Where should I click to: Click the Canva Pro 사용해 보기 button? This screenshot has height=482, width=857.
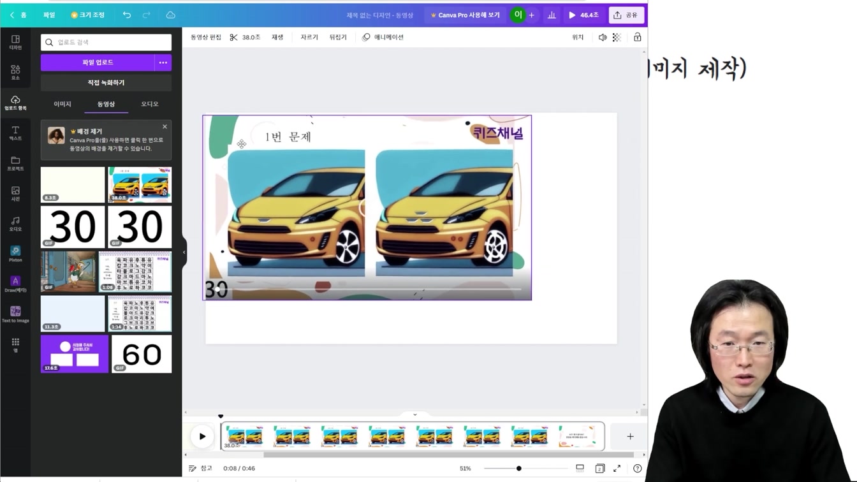(x=465, y=15)
